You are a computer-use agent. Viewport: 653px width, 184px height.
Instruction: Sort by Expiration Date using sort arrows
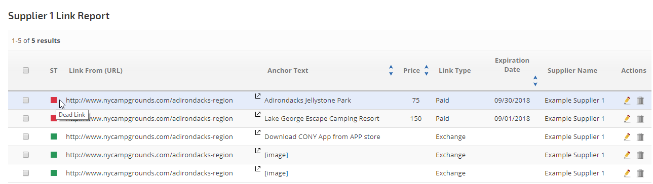point(535,80)
